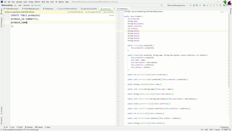The width and height of the screenshot is (232, 131).
Task: Click schema.sql in the navigation bar
Action: pos(36,5)
